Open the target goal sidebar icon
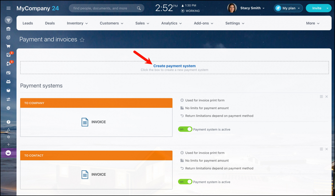Screen dimensions: 335x196 (x=8, y=38)
